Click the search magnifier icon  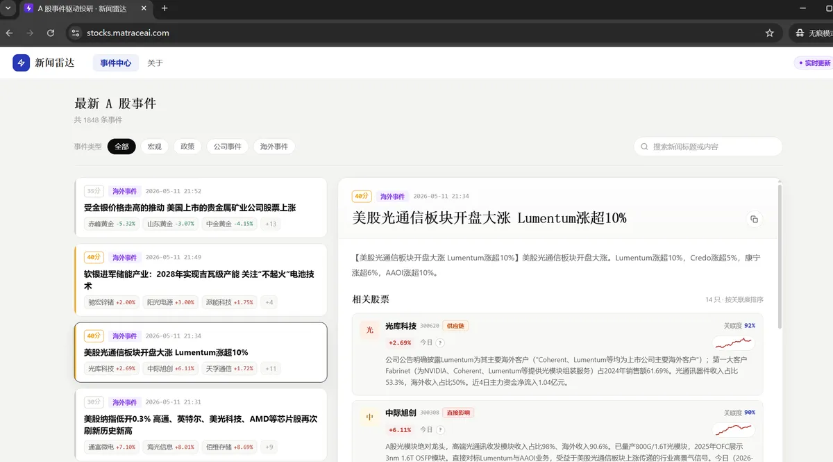click(x=644, y=147)
